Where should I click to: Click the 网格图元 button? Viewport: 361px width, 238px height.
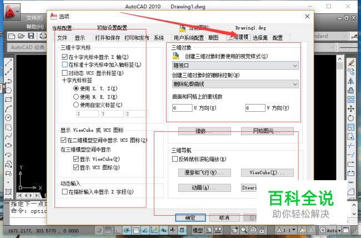pos(267,131)
